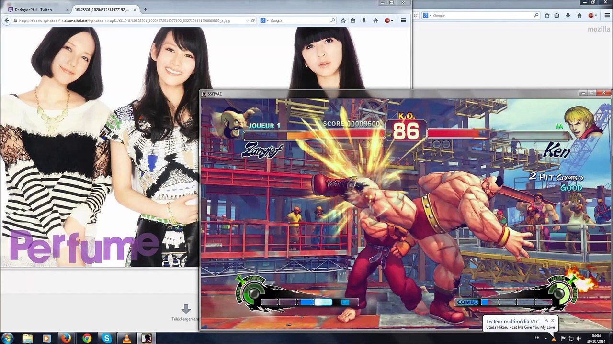Bookmark this page with the left window's star
The height and width of the screenshot is (344, 613).
point(343,21)
